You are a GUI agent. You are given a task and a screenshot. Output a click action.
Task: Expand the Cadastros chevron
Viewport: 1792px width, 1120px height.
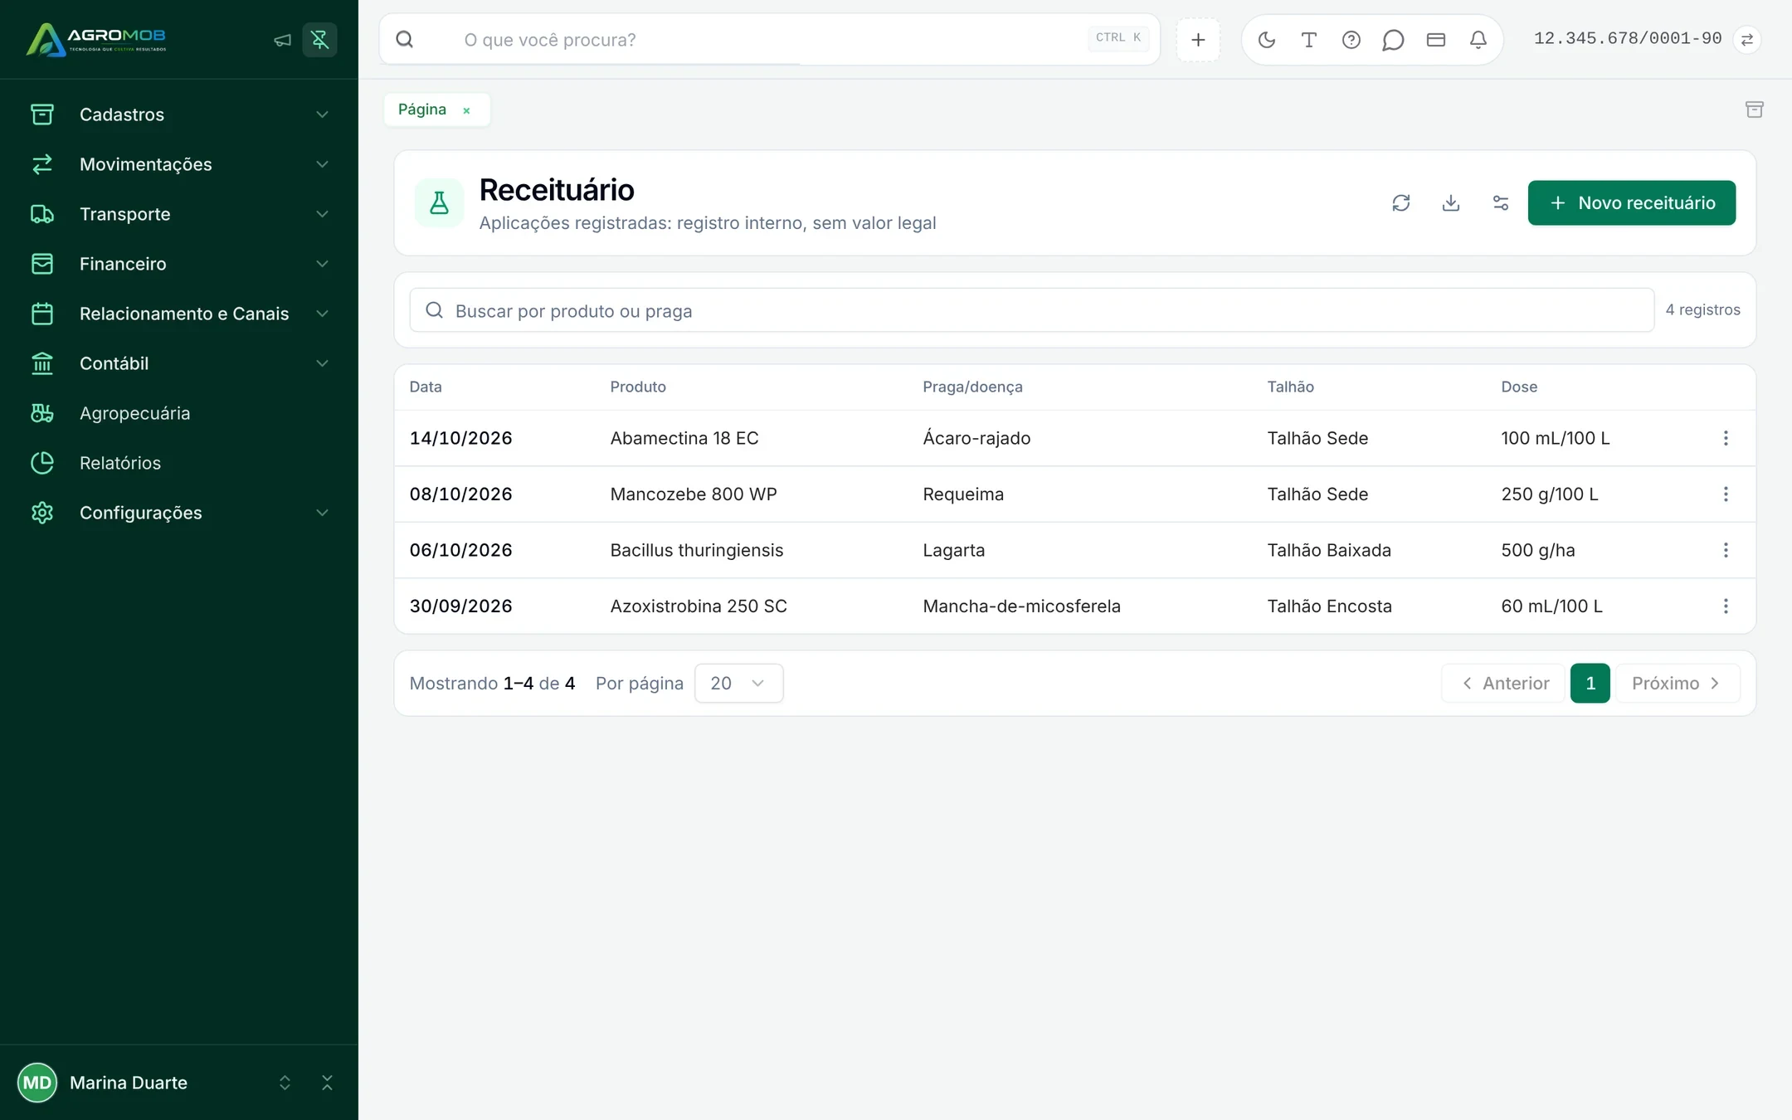click(322, 114)
